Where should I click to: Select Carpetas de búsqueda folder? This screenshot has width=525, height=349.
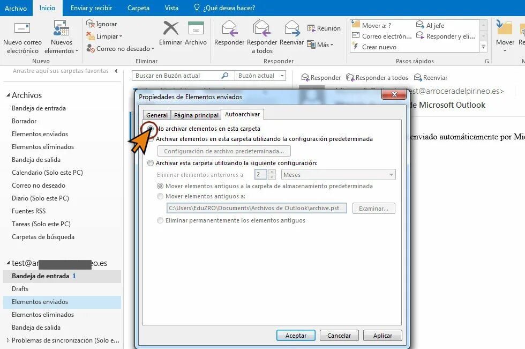click(43, 237)
